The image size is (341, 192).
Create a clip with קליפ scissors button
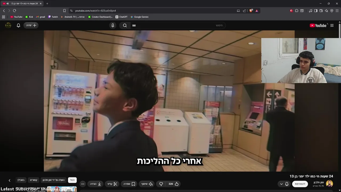pos(112,184)
